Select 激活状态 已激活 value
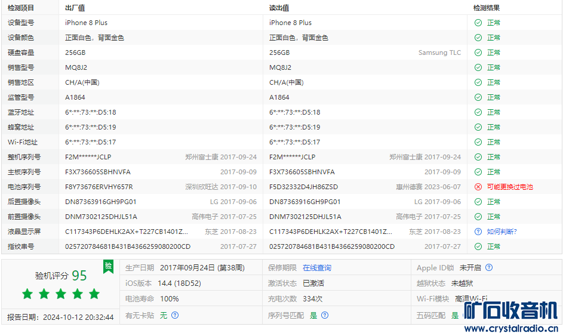This screenshot has width=563, height=336. click(x=313, y=283)
